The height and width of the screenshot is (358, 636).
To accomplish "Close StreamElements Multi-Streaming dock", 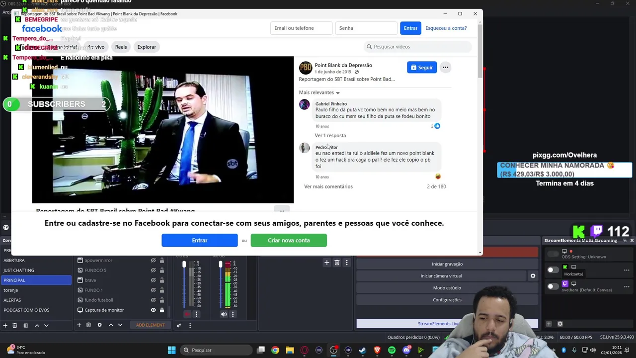I will (x=632, y=241).
